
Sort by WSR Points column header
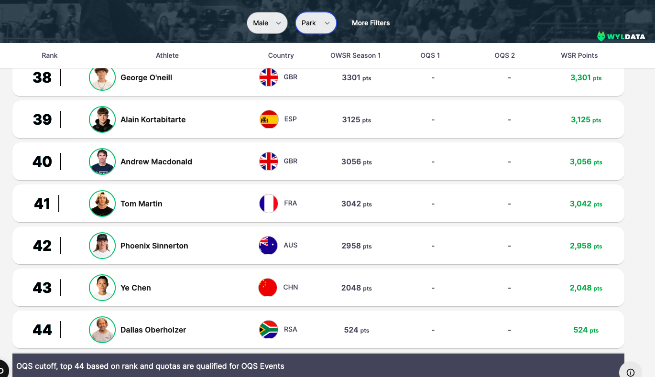pyautogui.click(x=579, y=55)
